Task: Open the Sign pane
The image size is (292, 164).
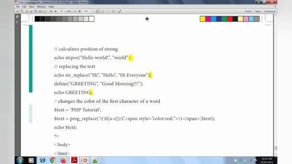Action: pos(258,11)
